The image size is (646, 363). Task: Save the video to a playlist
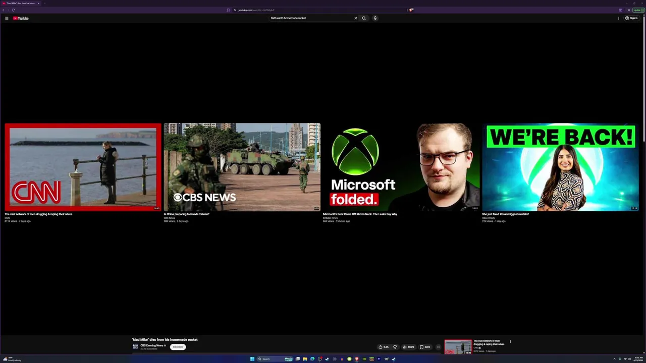pos(425,347)
